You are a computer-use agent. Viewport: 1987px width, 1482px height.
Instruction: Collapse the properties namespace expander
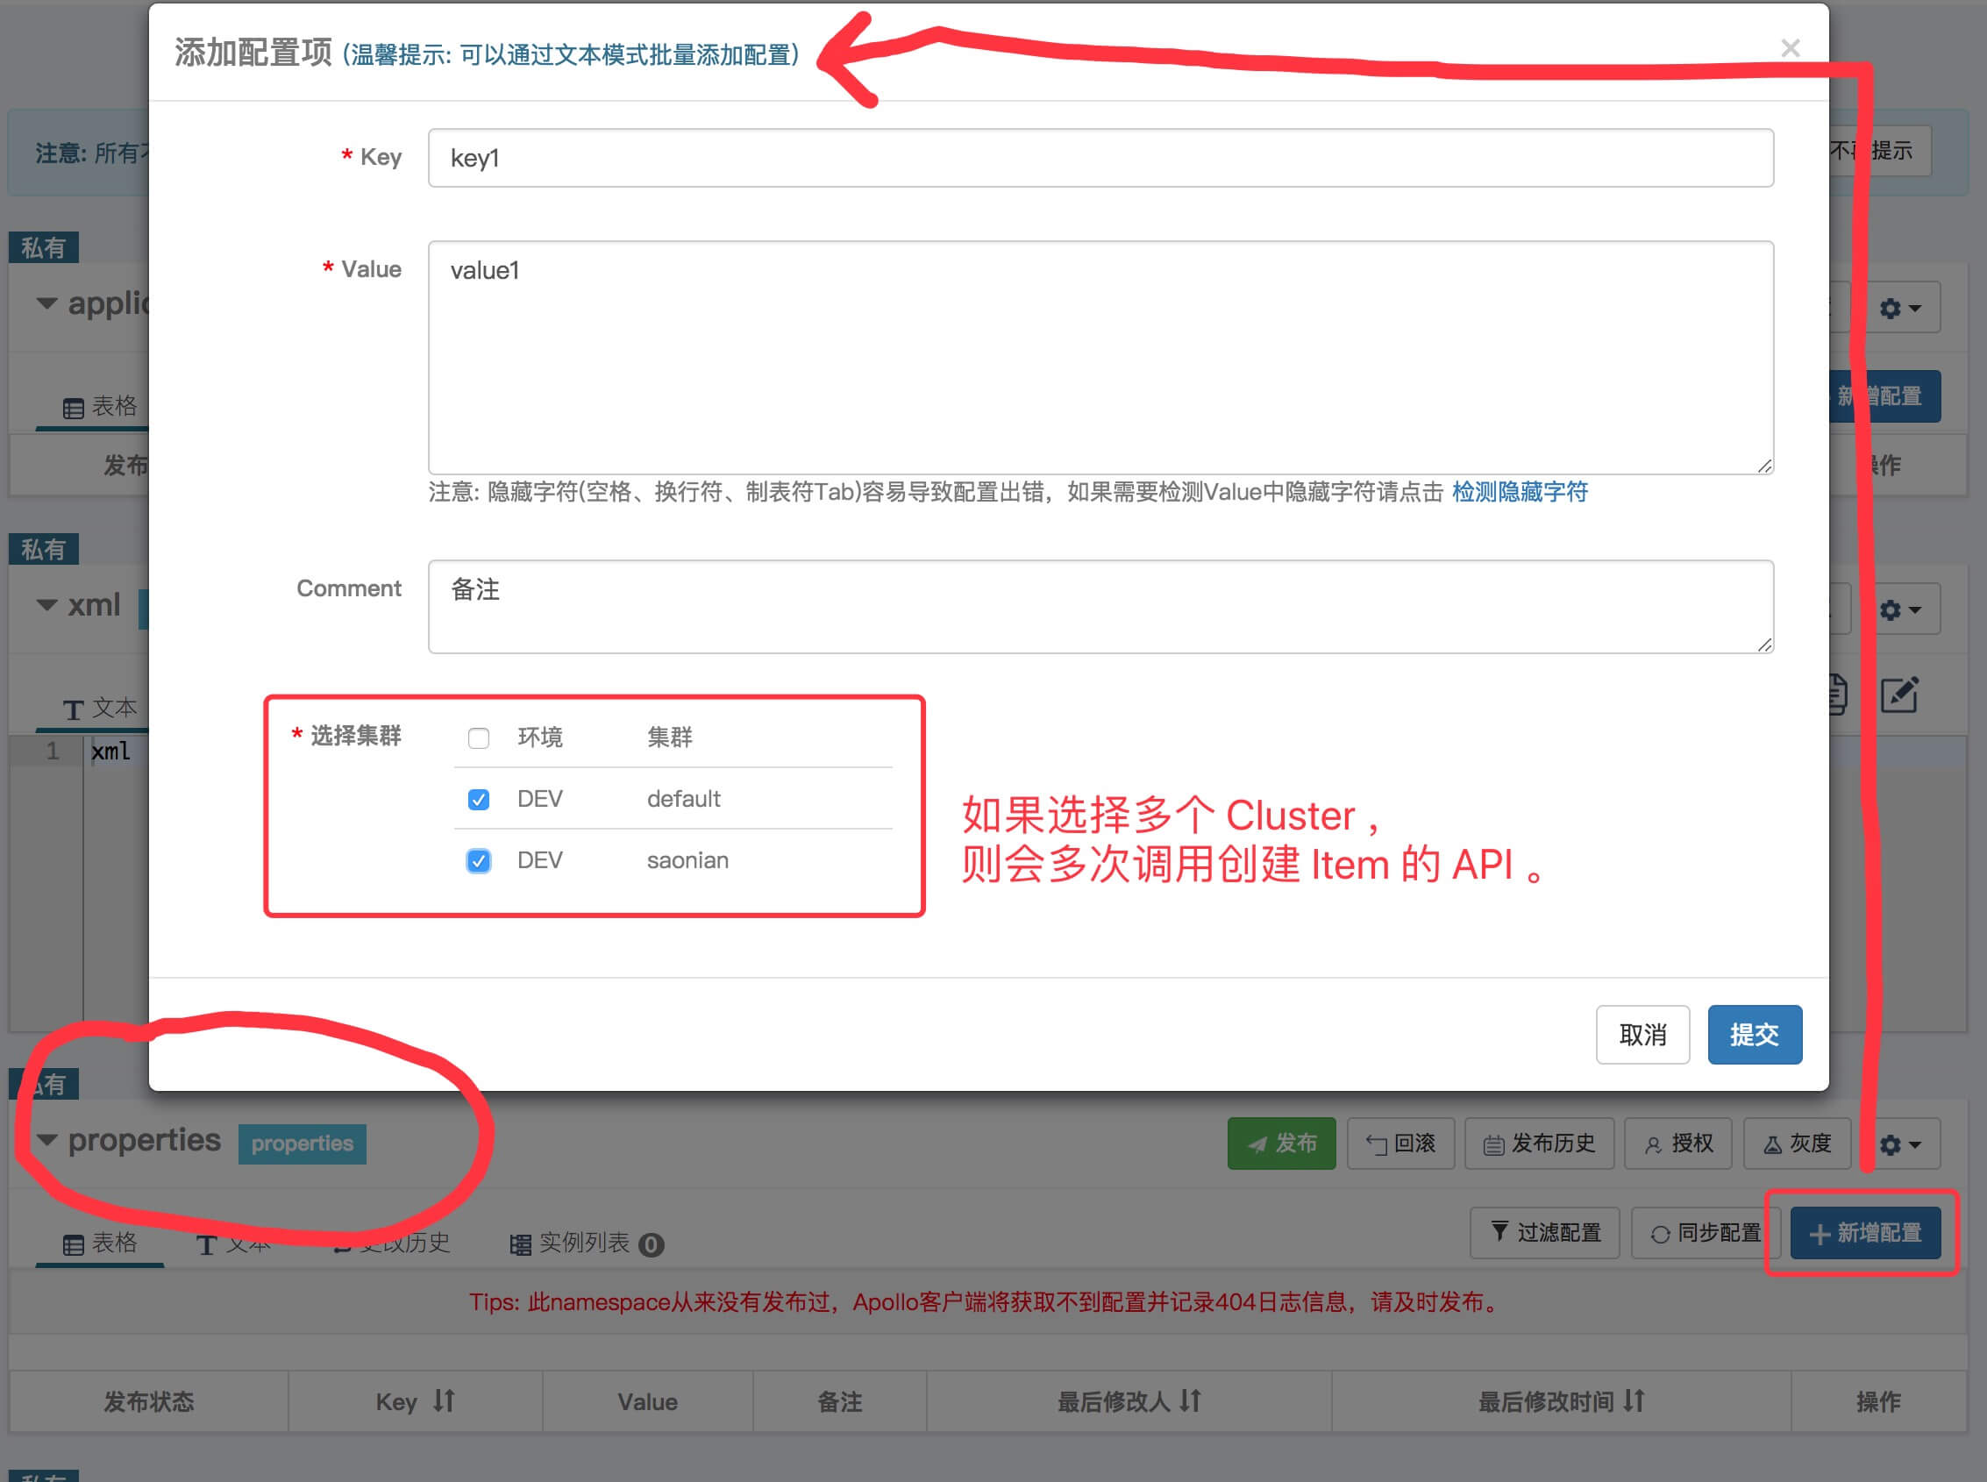46,1140
